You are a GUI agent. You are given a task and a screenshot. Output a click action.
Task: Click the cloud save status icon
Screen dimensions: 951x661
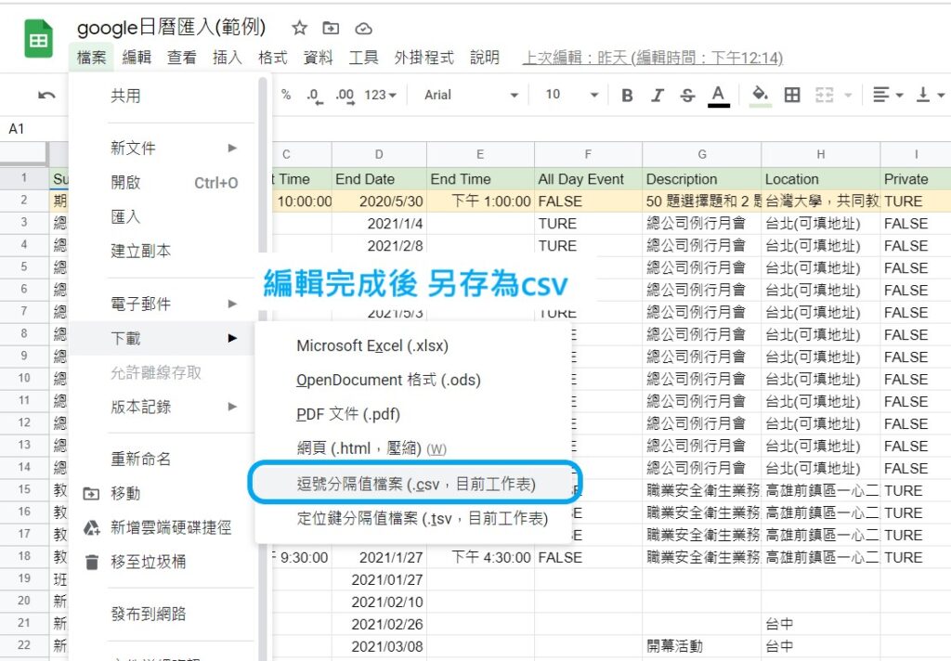(363, 29)
